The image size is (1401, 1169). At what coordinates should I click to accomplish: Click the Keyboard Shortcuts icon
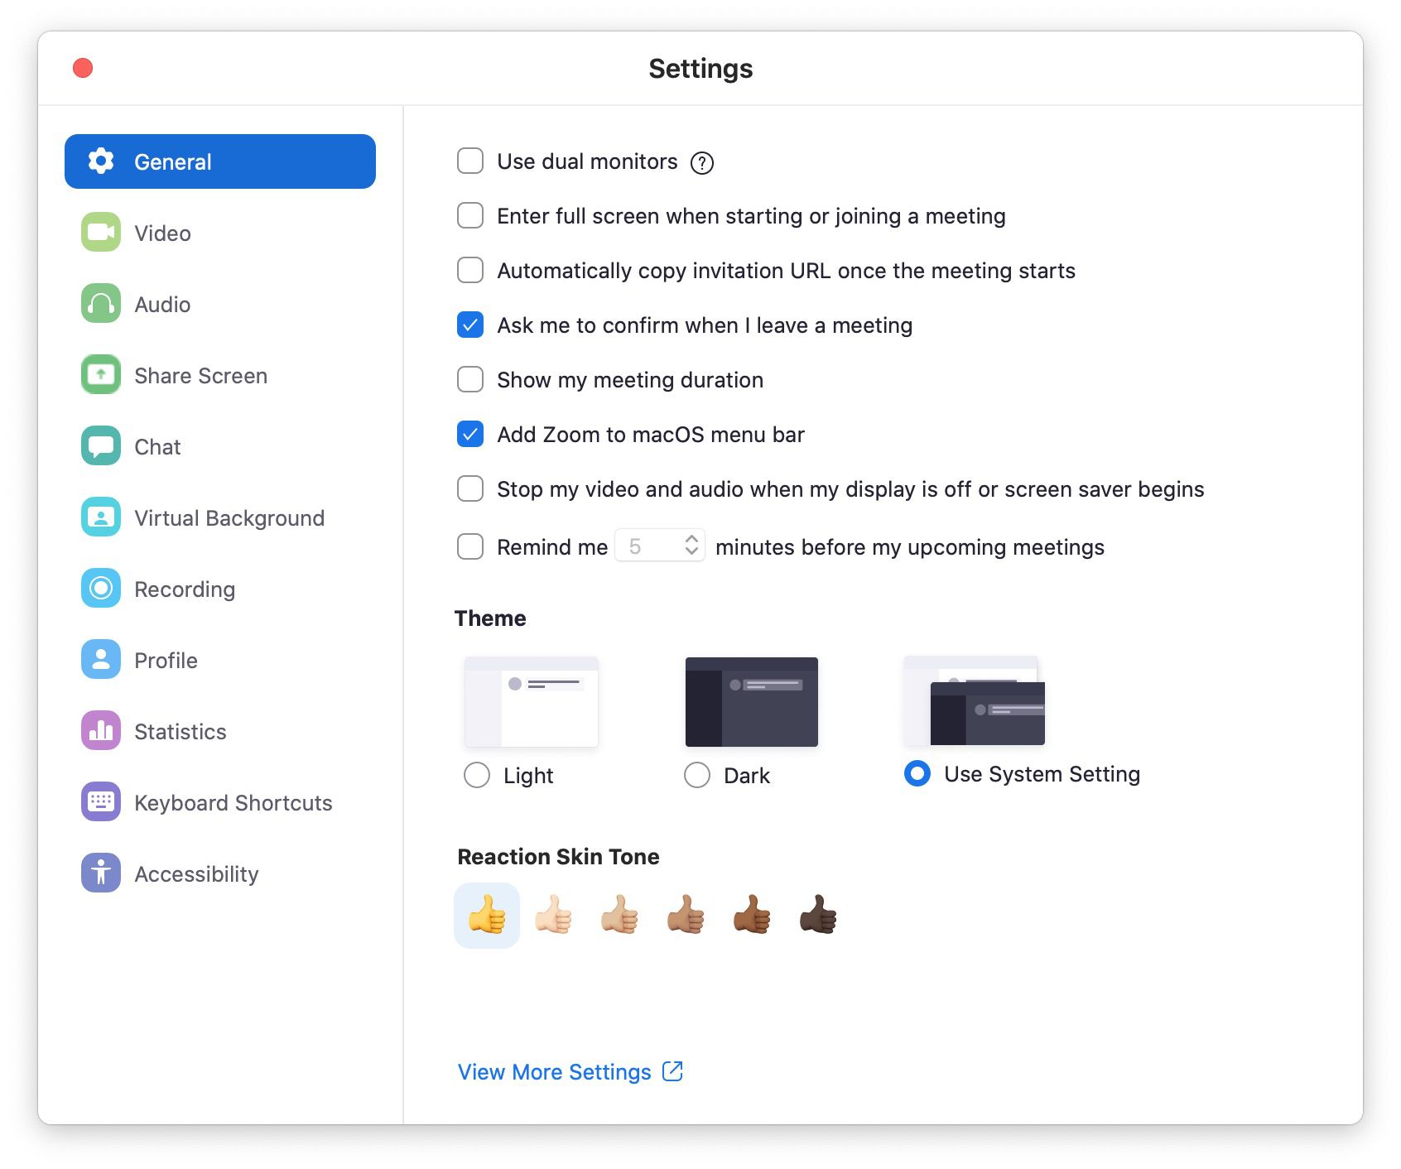coord(101,802)
